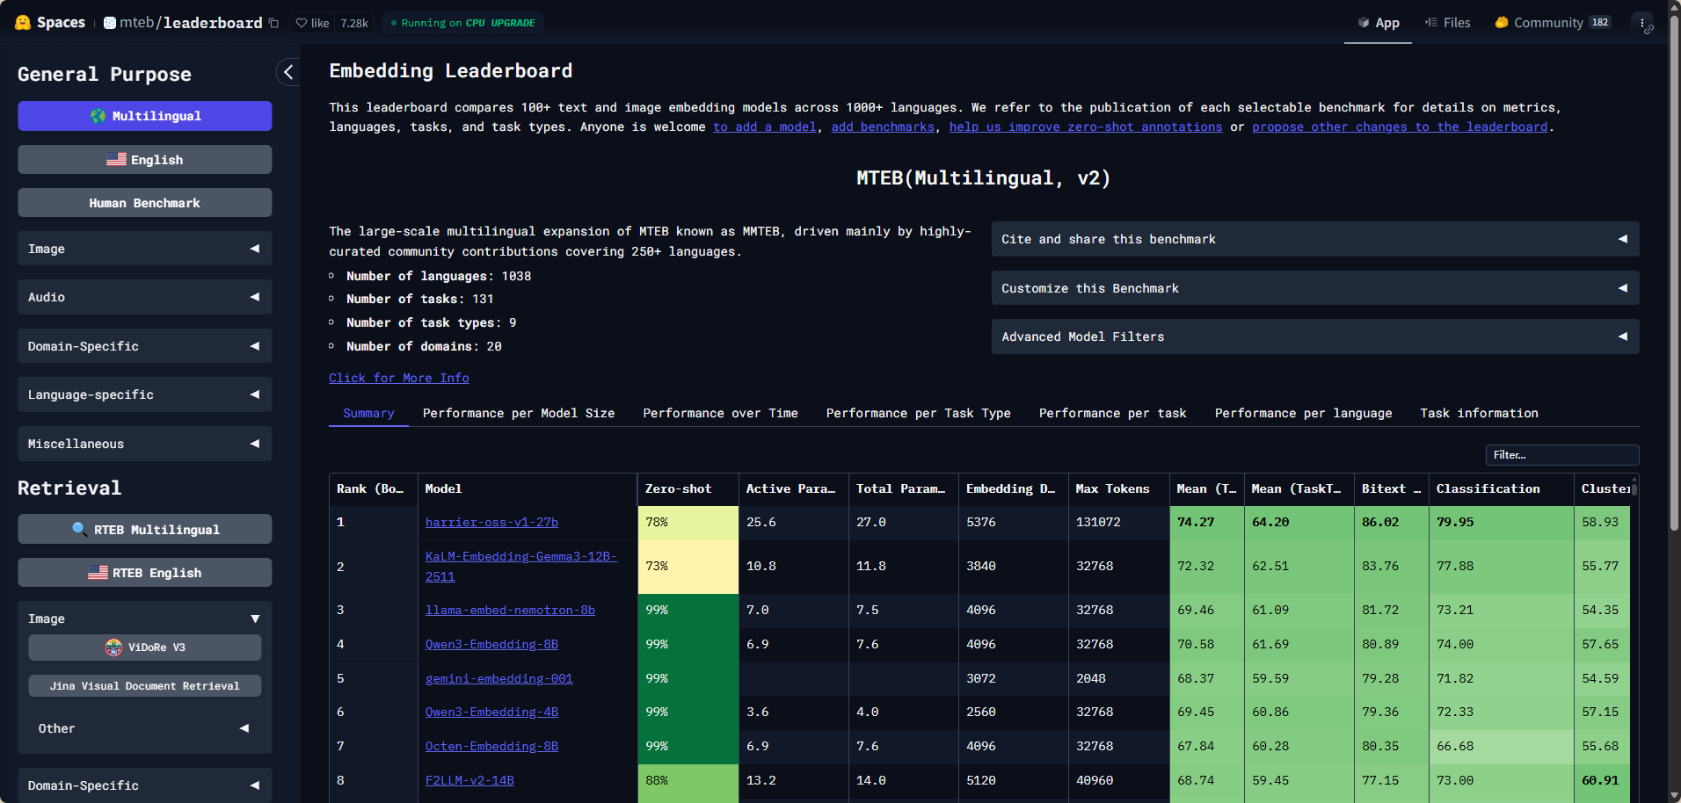Select the ViDoRe V3 benchmark
The height and width of the screenshot is (803, 1681).
click(145, 647)
